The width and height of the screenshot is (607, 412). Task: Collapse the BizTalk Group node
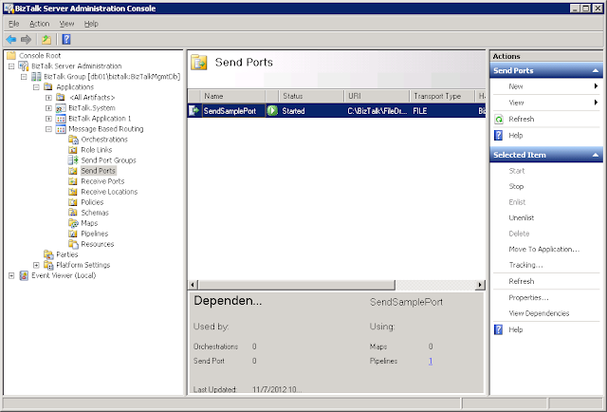pos(24,77)
